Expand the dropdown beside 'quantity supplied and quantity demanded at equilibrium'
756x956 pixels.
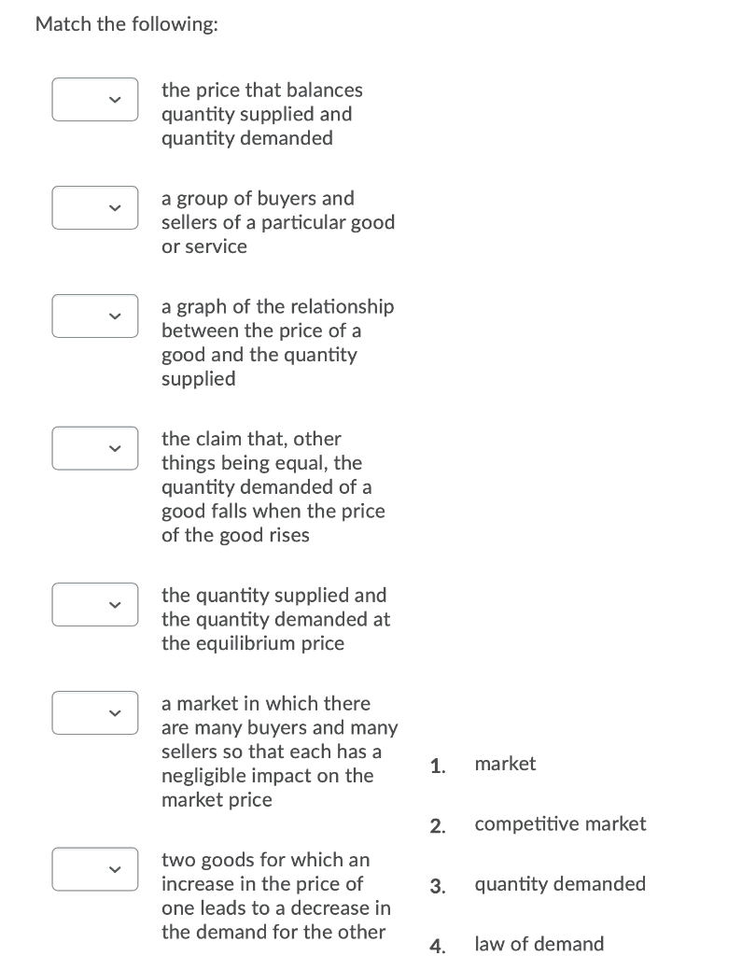(x=94, y=604)
